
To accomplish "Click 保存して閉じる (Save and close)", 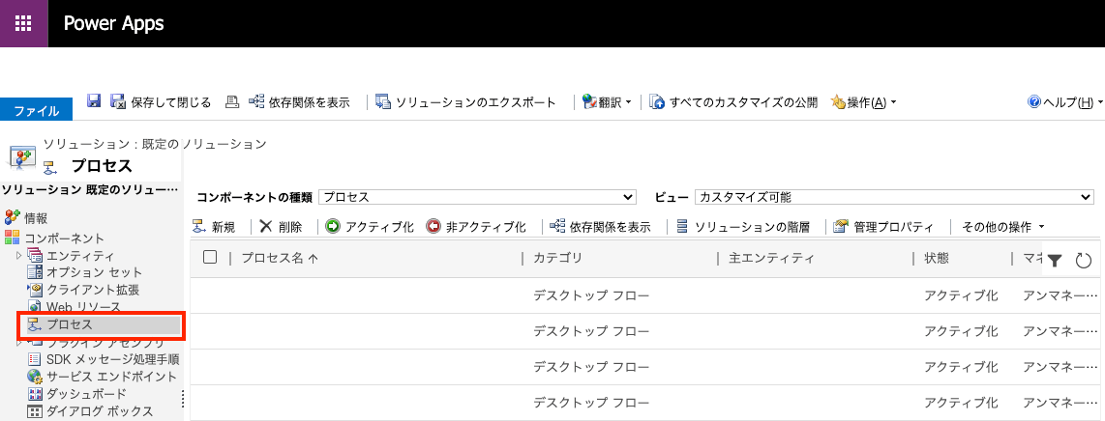I will (x=161, y=102).
